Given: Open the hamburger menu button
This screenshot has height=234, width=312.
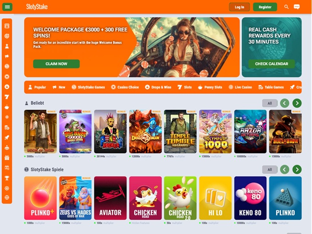Looking at the screenshot, I should click(7, 7).
